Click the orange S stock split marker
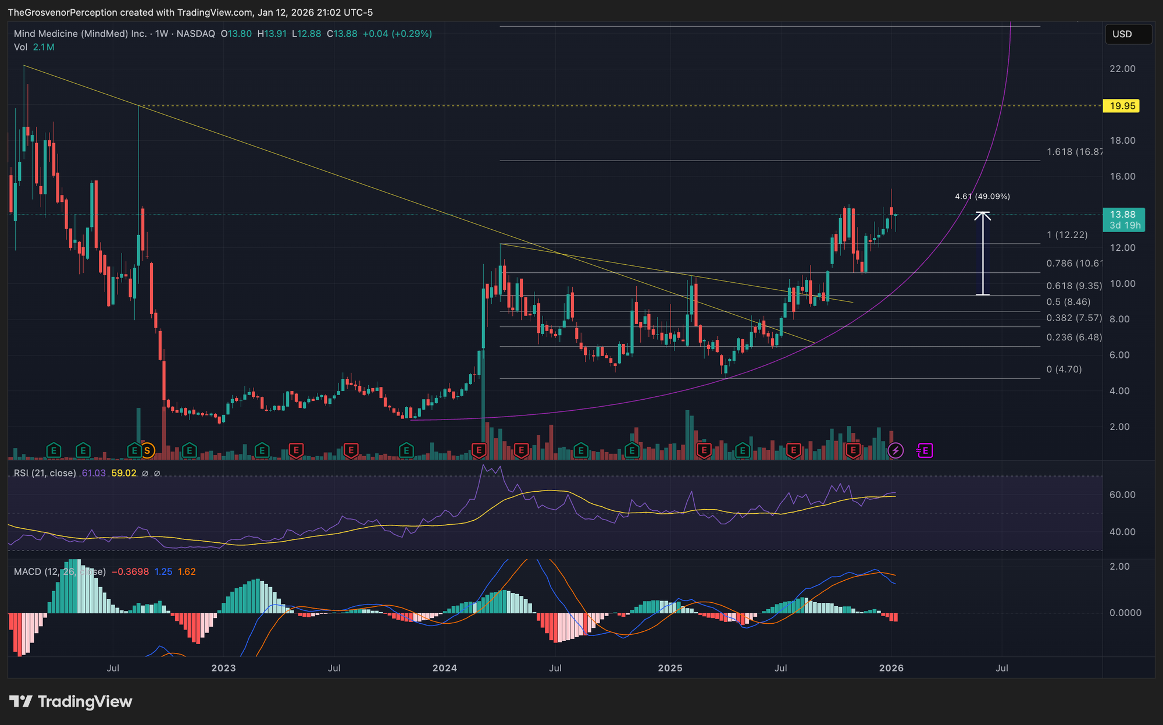The width and height of the screenshot is (1163, 725). (147, 450)
